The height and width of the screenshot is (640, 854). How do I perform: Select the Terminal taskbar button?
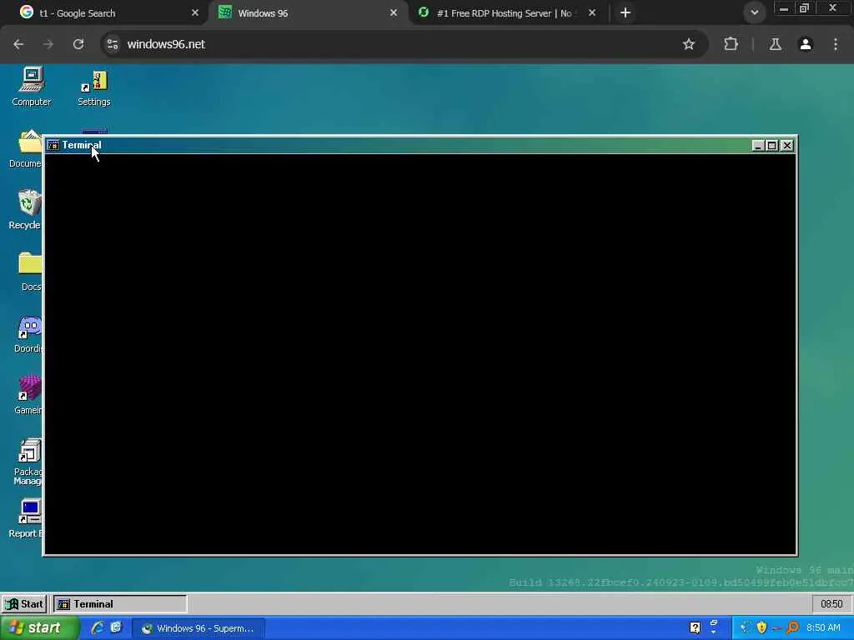point(120,603)
